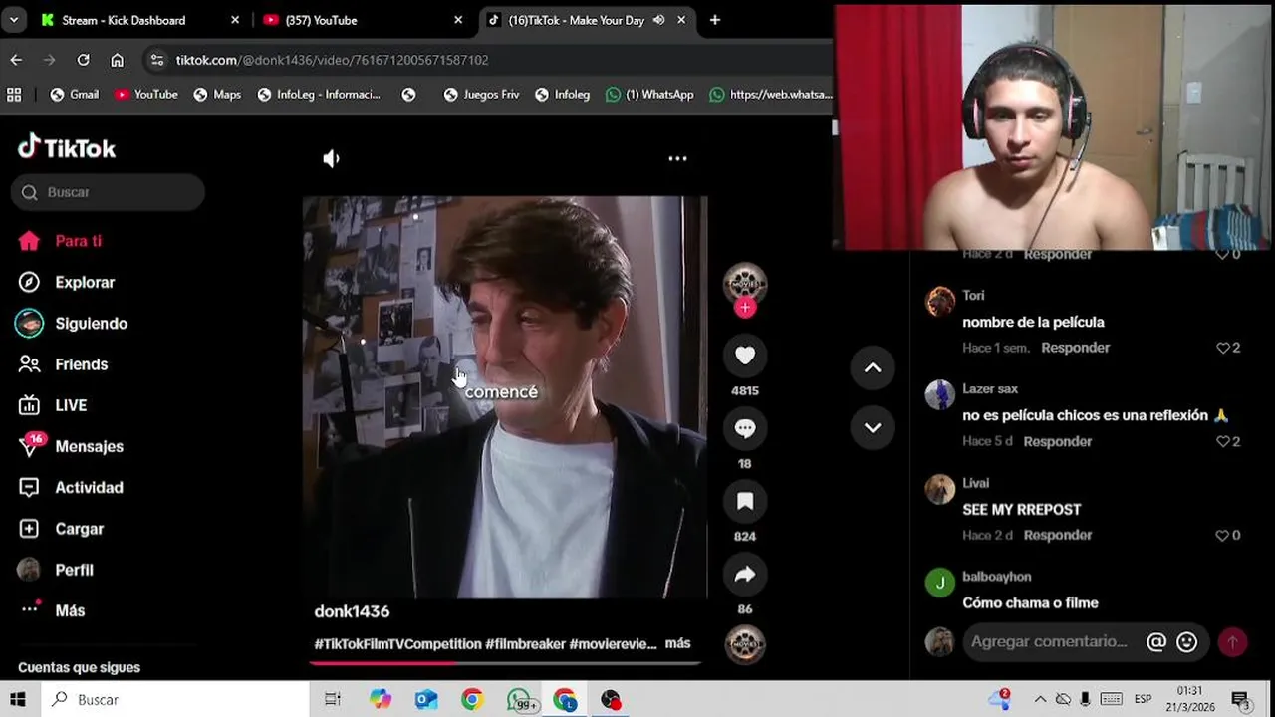Open the Siguiendo feed
Image resolution: width=1275 pixels, height=717 pixels.
pos(73,324)
